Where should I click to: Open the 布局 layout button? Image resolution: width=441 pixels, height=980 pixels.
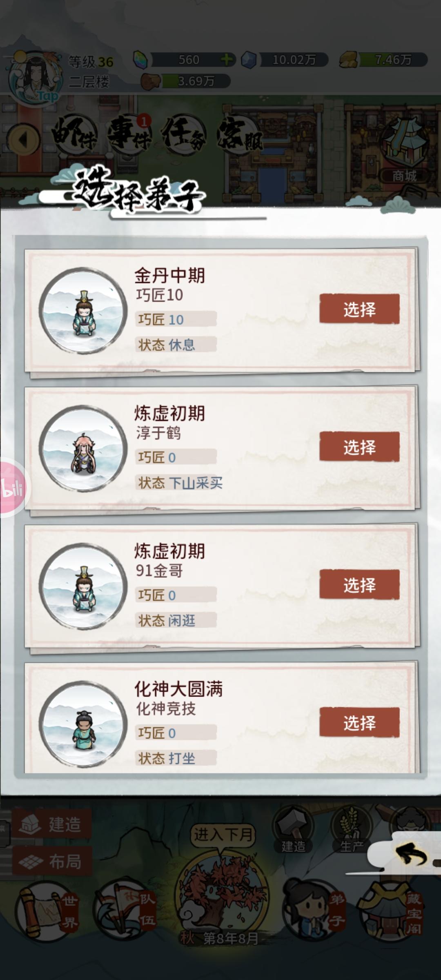coord(52,862)
